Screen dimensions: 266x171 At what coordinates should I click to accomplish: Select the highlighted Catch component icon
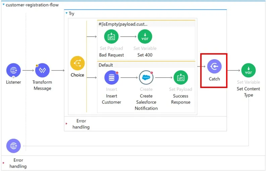tap(214, 67)
